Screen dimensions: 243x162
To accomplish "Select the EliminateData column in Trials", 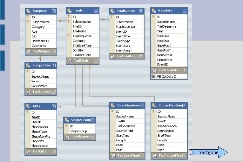I will (x=83, y=55).
